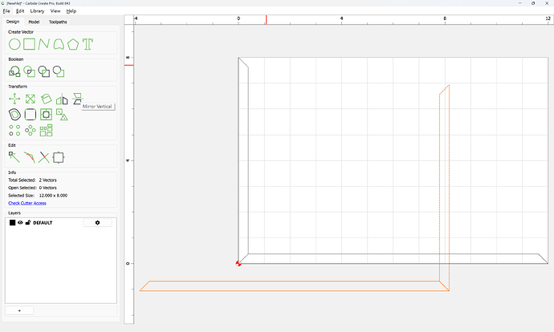Switch to the Toolpaths tab
The height and width of the screenshot is (332, 554).
pos(58,22)
